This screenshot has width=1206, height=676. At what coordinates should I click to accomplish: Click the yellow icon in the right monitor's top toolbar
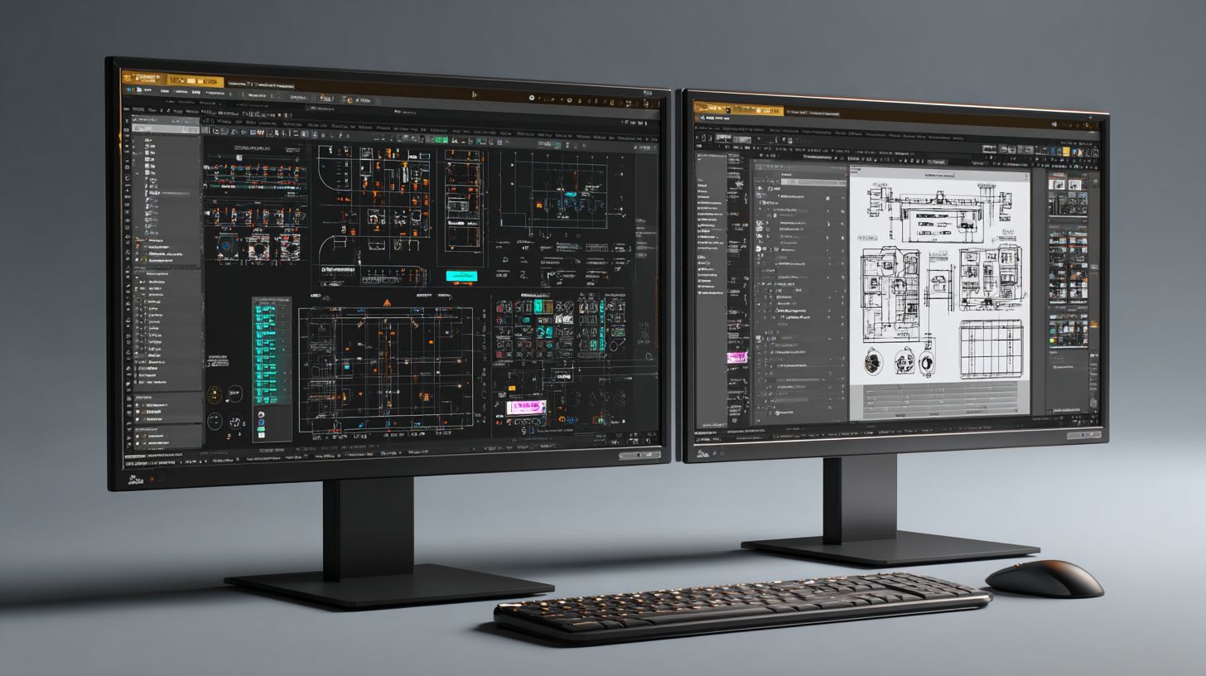coord(1065,152)
